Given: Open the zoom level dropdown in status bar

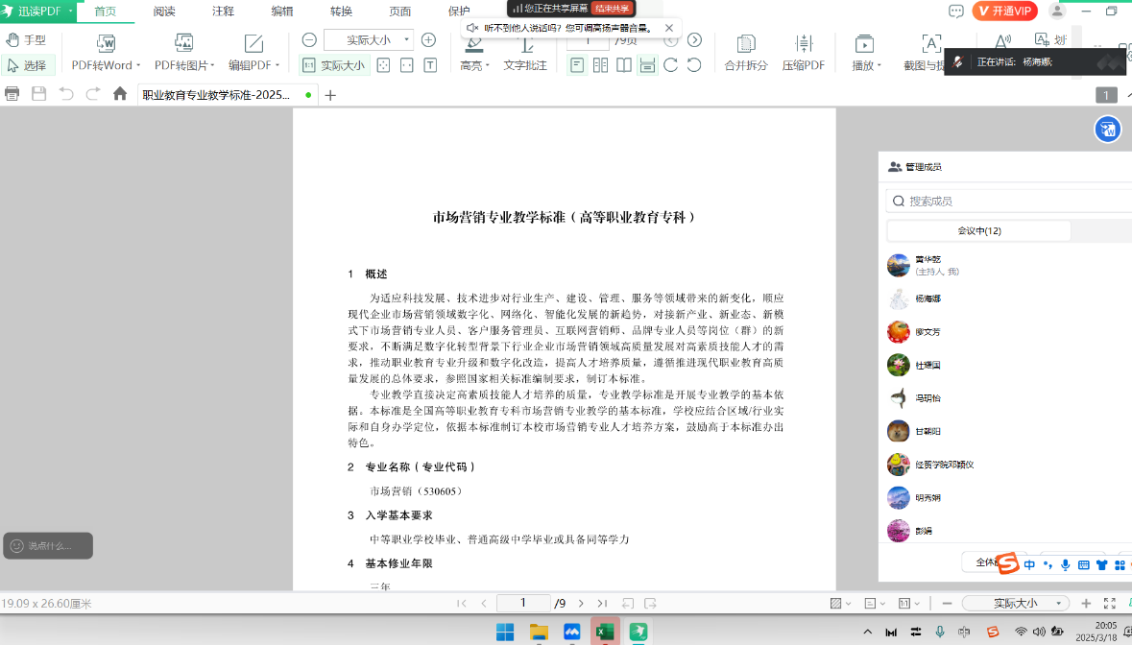Looking at the screenshot, I should pos(1015,603).
